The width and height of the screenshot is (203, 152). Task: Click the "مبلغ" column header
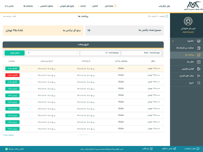[x=153, y=61]
